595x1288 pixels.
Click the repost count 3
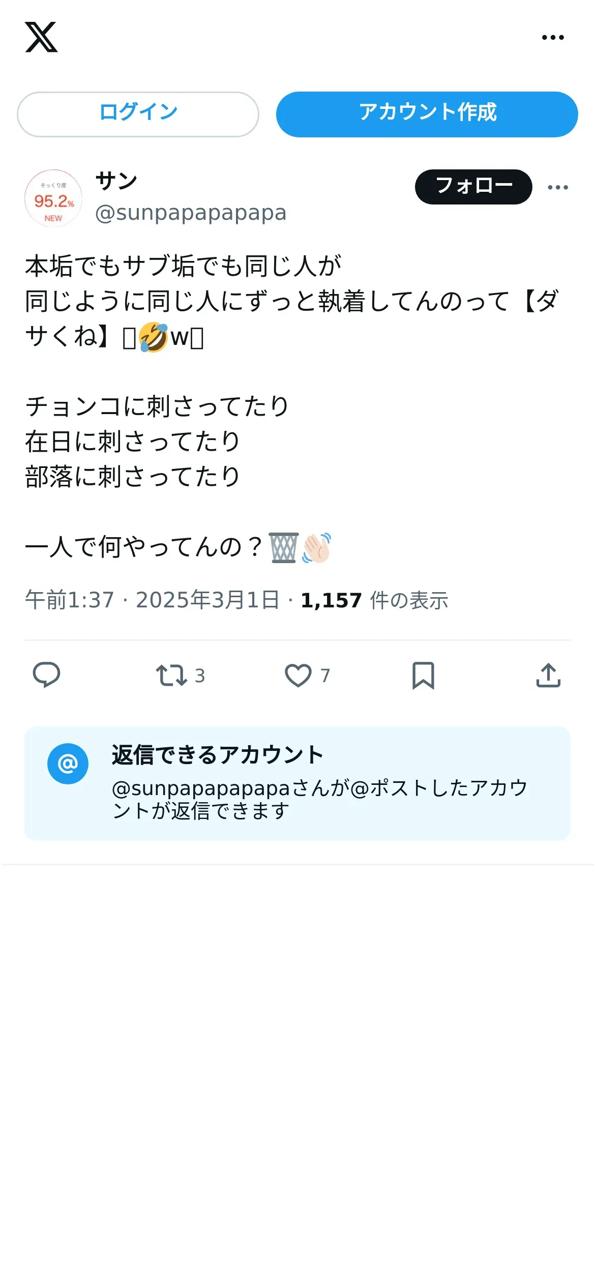pos(200,676)
